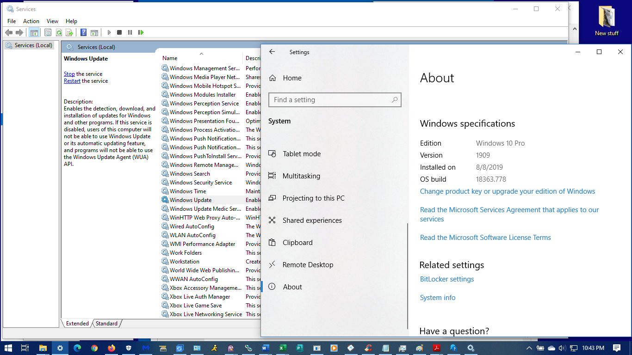Click the volume speaker tray icon
Screen dimensions: 632x355
562,348
